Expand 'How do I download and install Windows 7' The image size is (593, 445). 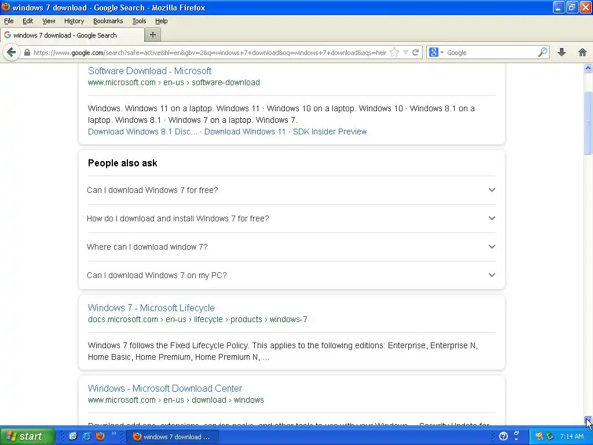pos(291,218)
